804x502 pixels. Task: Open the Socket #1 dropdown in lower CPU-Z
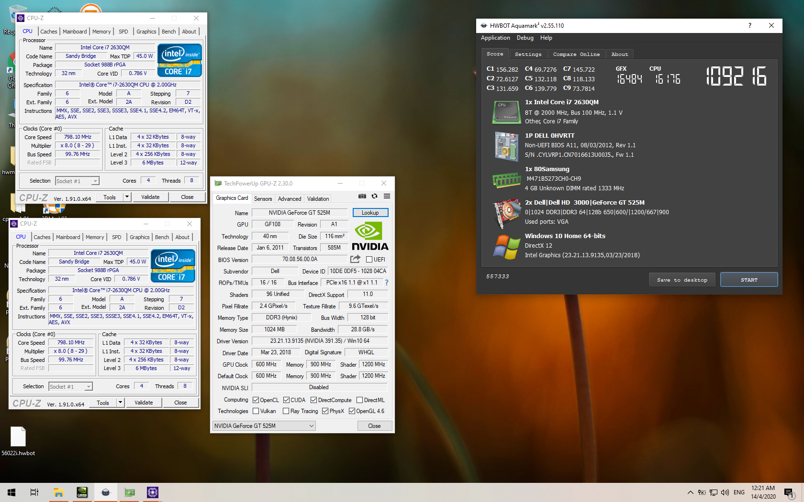point(70,387)
